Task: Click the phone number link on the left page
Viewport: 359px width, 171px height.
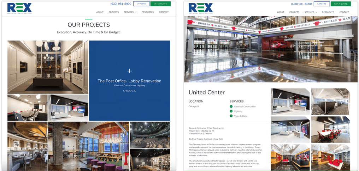Action: [120, 4]
